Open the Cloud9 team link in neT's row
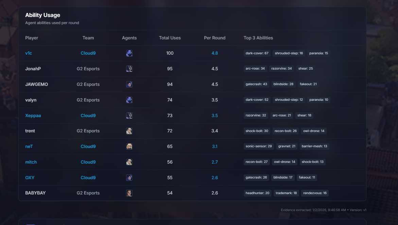Viewport: 398px width, 225px height. point(88,147)
